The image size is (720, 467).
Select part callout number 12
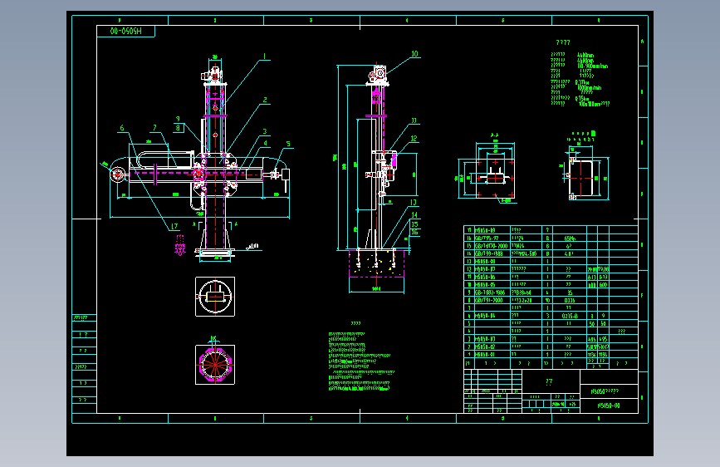pyautogui.click(x=414, y=138)
